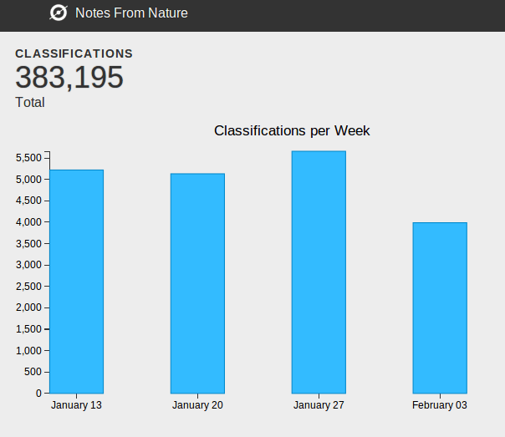505x437 pixels.
Task: Click the January 13 axis label
Action: click(76, 405)
